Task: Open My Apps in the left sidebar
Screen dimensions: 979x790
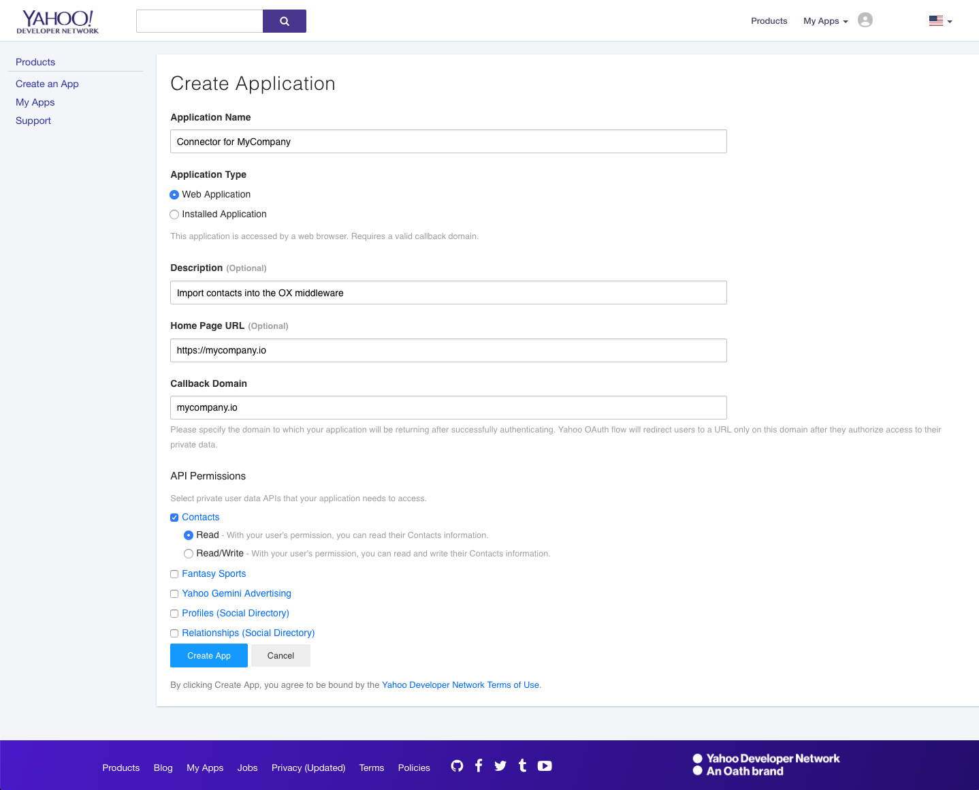Action: click(x=35, y=102)
